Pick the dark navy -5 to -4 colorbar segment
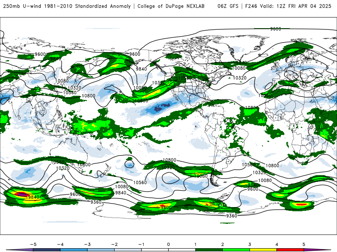337x252 pixels. tap(47, 250)
